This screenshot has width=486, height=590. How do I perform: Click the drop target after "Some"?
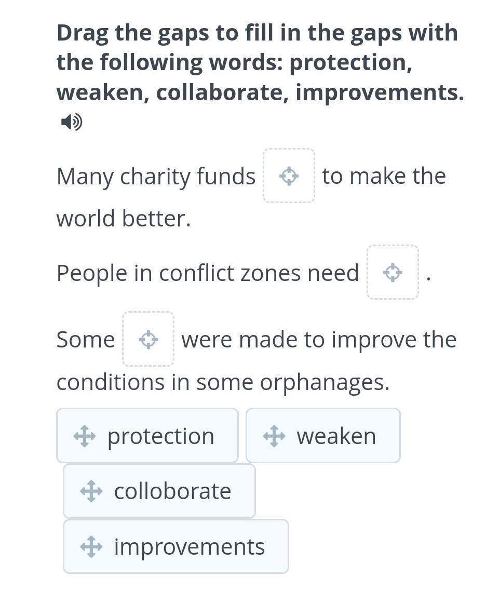[x=148, y=339]
